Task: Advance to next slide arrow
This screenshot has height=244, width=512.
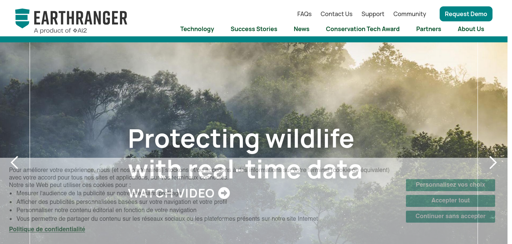Action: [493, 163]
